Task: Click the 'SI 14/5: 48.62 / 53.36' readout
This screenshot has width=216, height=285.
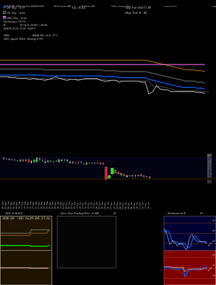Action: pos(33,25)
